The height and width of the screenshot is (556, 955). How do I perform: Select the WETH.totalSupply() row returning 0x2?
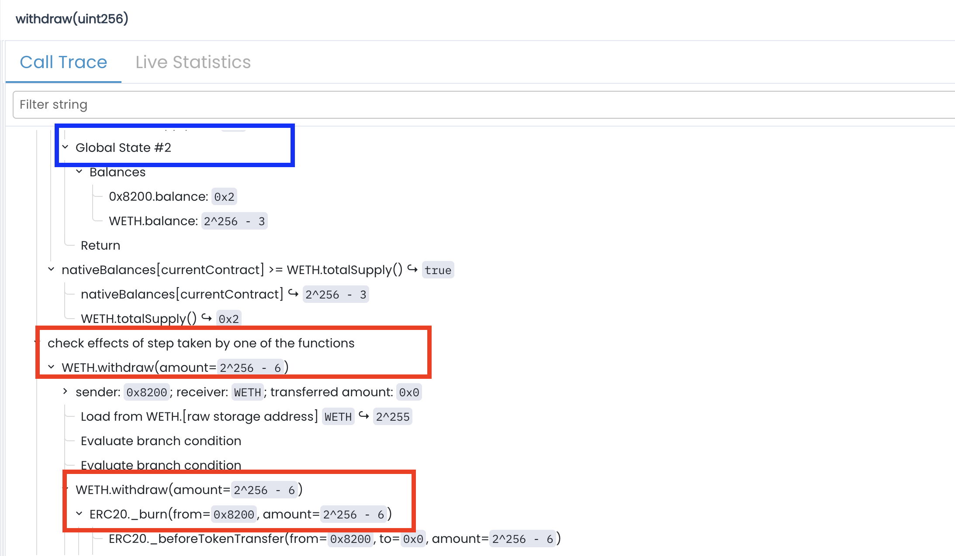tap(139, 319)
